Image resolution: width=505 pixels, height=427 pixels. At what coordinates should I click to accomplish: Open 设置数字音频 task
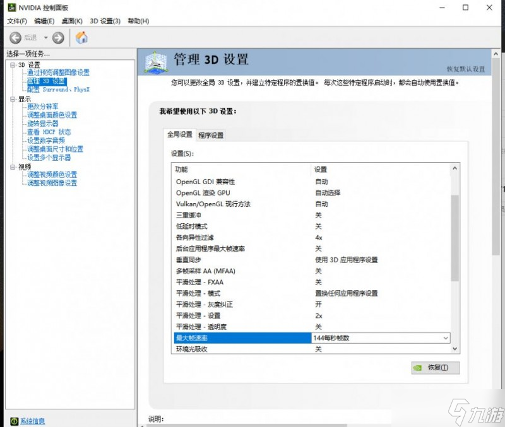click(46, 141)
